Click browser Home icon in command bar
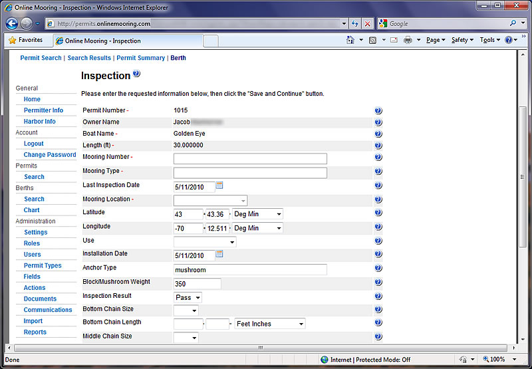532x369 pixels. [350, 41]
